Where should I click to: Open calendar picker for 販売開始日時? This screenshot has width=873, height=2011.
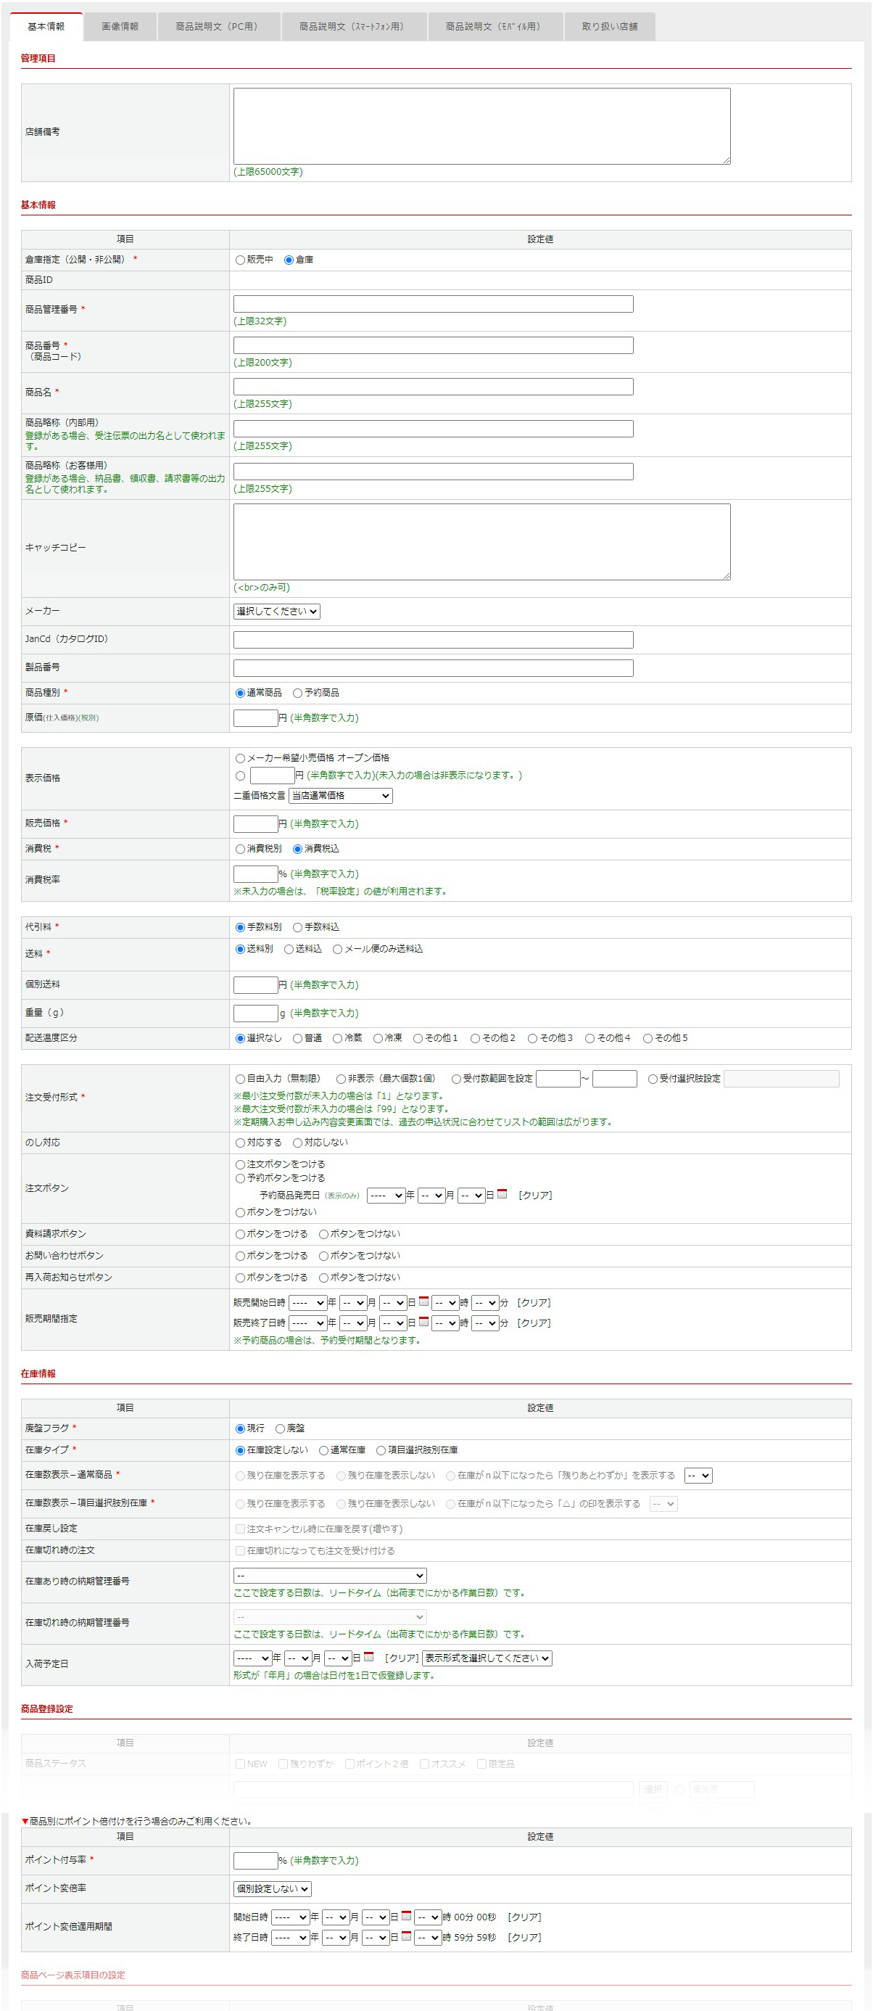coord(423,1301)
